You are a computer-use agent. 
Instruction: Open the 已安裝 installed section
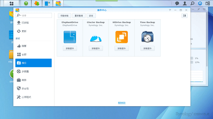[x=33, y=23]
